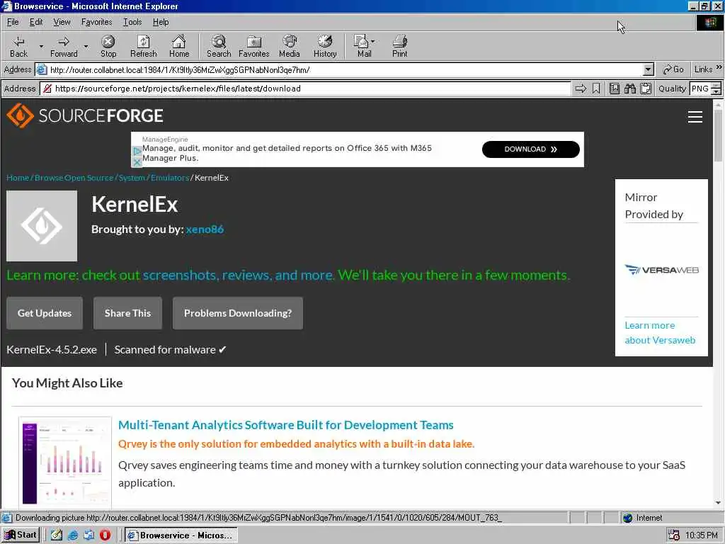
Task: Click the Browservice clipboard icon
Action: tap(646, 89)
